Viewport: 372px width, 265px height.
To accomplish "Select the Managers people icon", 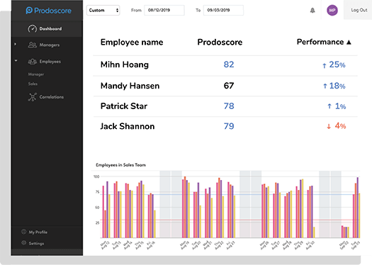I will [33, 45].
